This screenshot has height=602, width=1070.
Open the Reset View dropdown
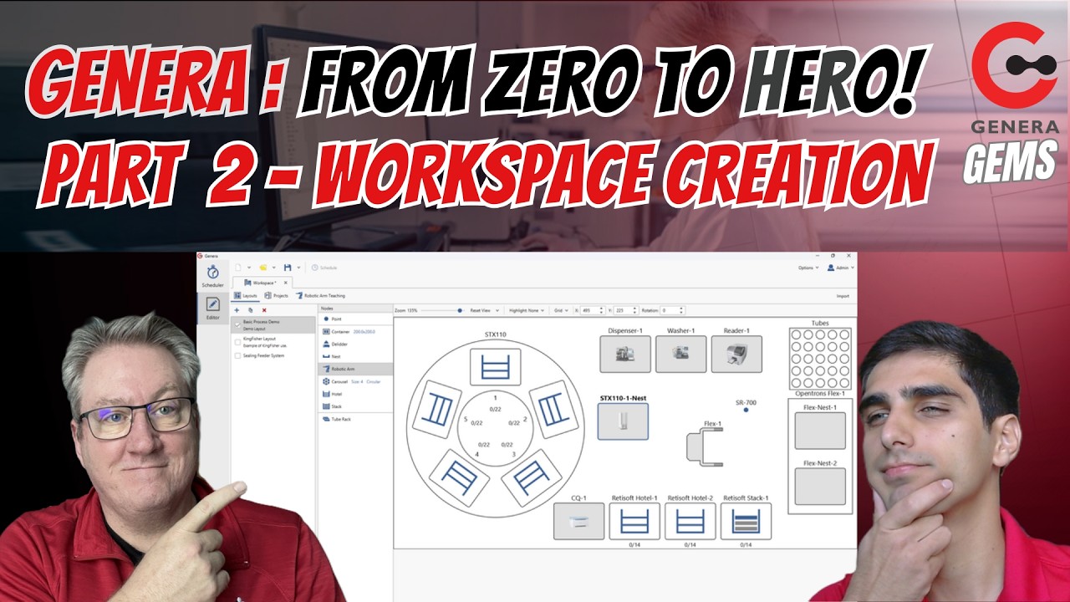(485, 310)
